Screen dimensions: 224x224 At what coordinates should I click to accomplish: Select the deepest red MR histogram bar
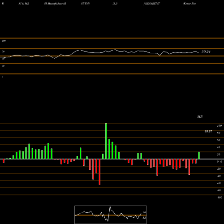click(x=99, y=172)
